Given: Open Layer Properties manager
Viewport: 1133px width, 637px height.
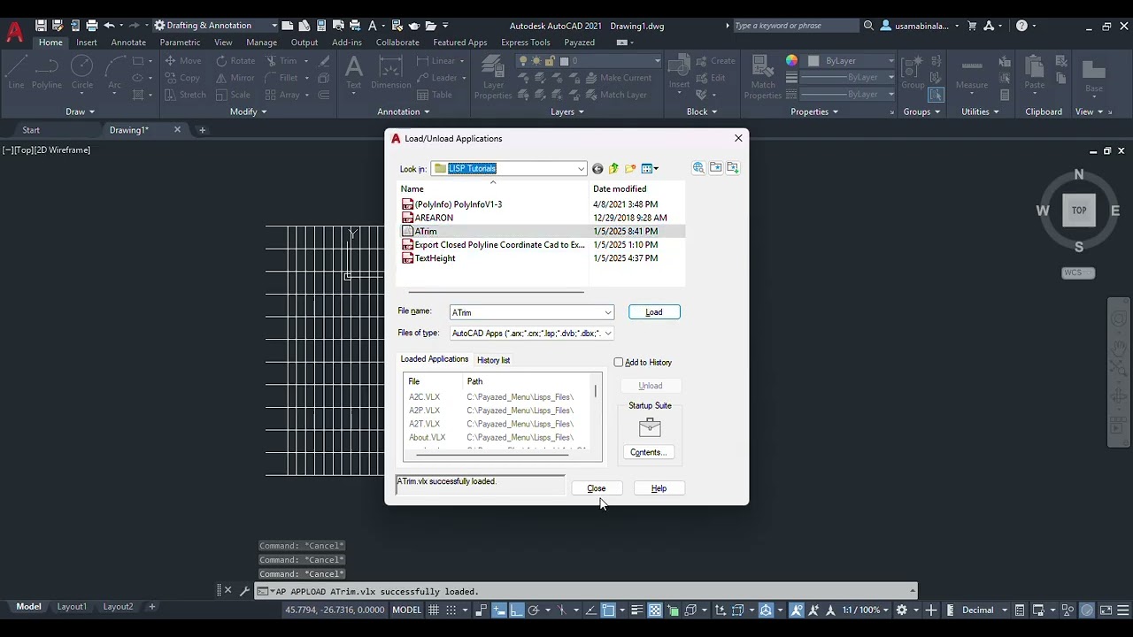Looking at the screenshot, I should coord(493,76).
